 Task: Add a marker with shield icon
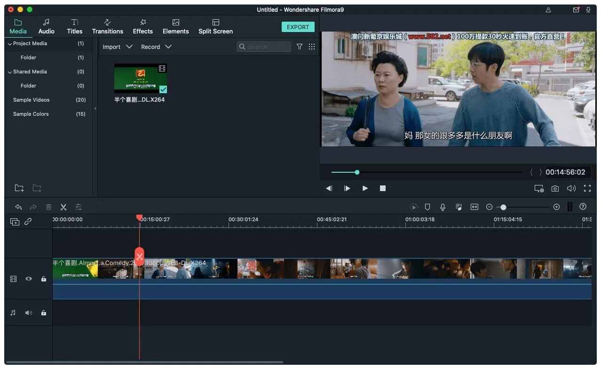(427, 207)
